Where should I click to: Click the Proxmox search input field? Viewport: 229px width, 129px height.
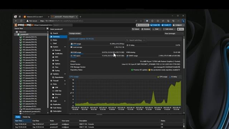point(63,25)
